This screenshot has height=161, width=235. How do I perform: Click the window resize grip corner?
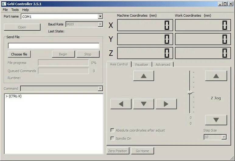point(232,158)
